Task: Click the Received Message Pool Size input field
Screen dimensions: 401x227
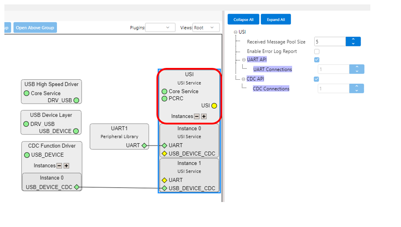Action: pos(330,42)
